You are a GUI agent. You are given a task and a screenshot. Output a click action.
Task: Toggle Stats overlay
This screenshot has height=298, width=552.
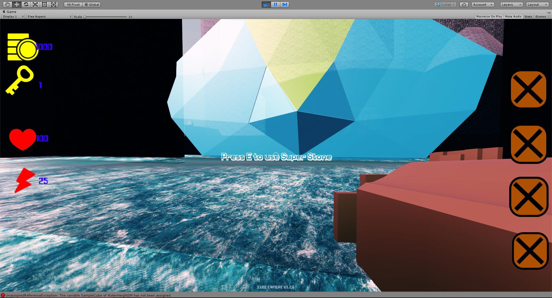528,17
